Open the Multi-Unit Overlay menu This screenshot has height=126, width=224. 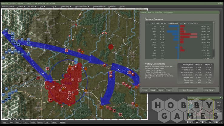point(82,7)
